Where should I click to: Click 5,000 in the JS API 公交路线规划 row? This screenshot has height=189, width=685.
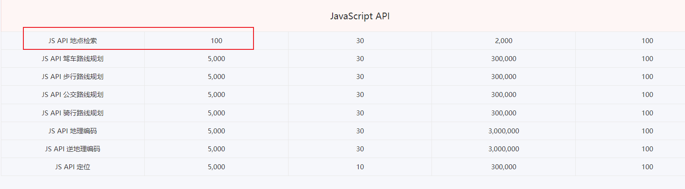coord(217,95)
